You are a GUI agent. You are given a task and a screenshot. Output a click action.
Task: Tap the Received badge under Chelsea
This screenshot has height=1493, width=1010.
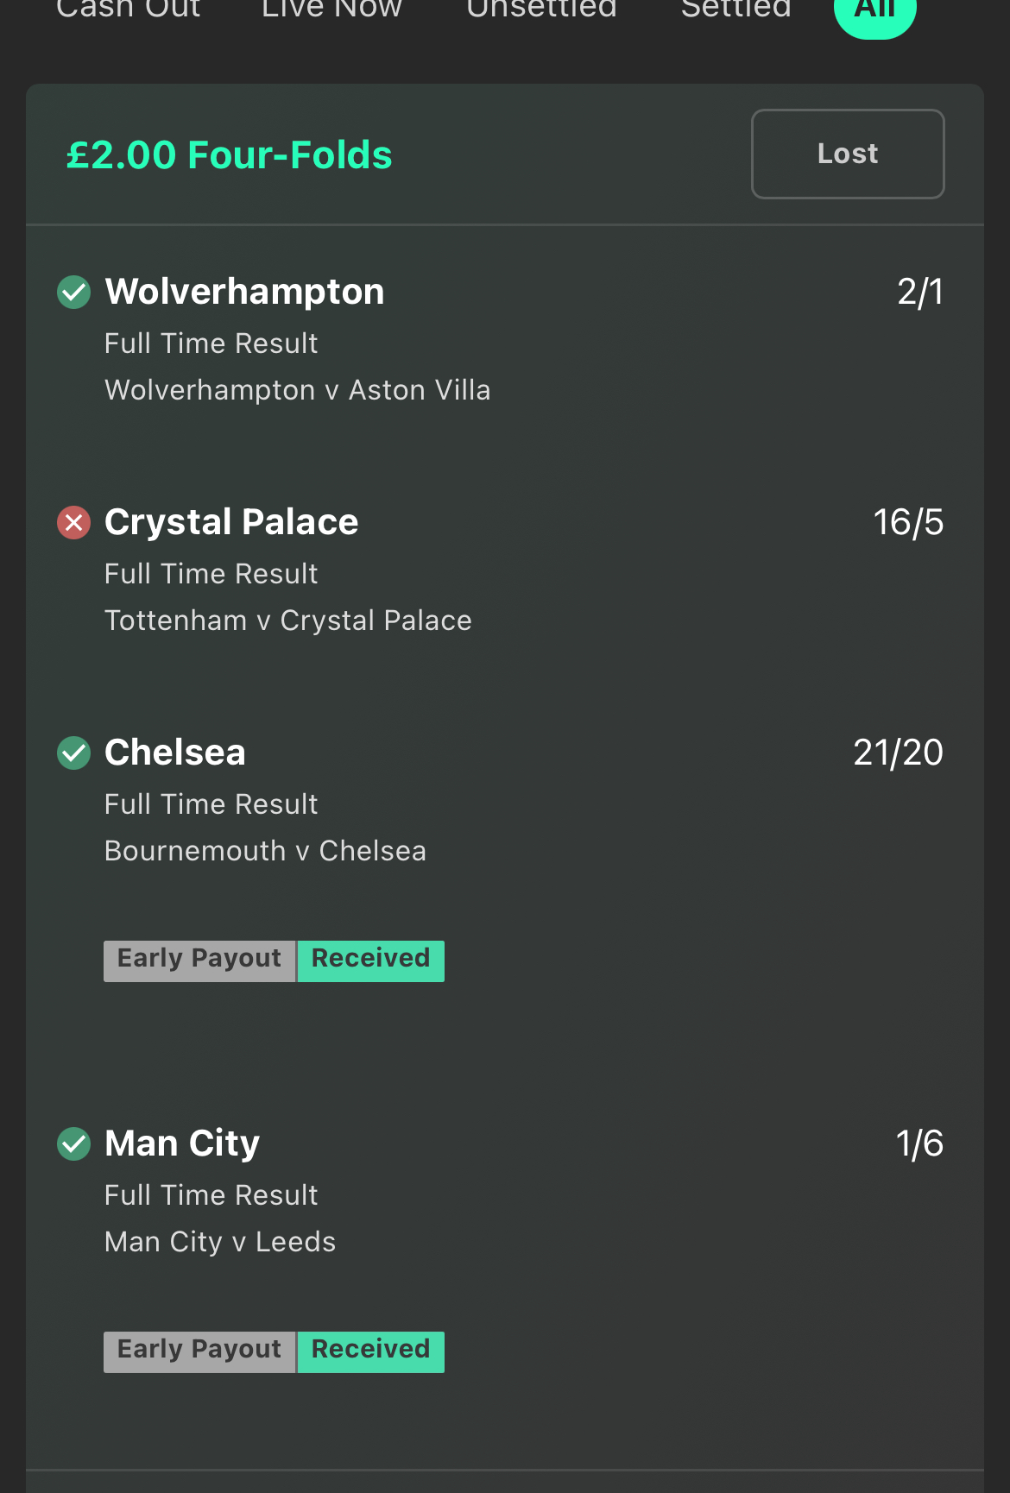coord(371,961)
